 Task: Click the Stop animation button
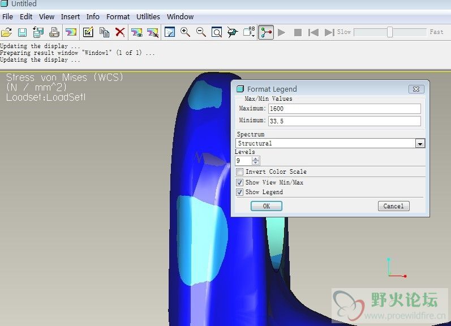click(x=298, y=32)
